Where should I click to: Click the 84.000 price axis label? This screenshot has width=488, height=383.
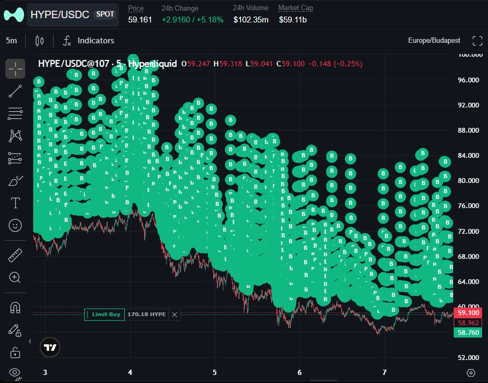pos(468,155)
